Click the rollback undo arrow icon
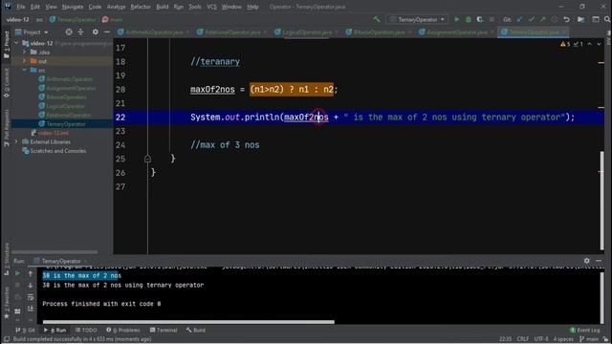 [566, 19]
